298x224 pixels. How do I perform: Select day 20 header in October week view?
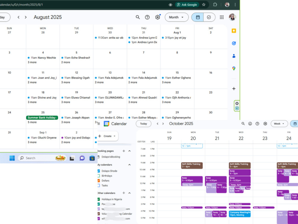tap(193, 138)
